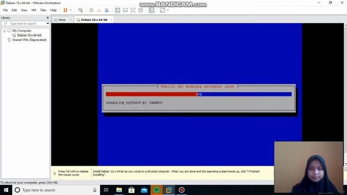
Task: Toggle the thumbnail bar view
Action: (x=125, y=10)
